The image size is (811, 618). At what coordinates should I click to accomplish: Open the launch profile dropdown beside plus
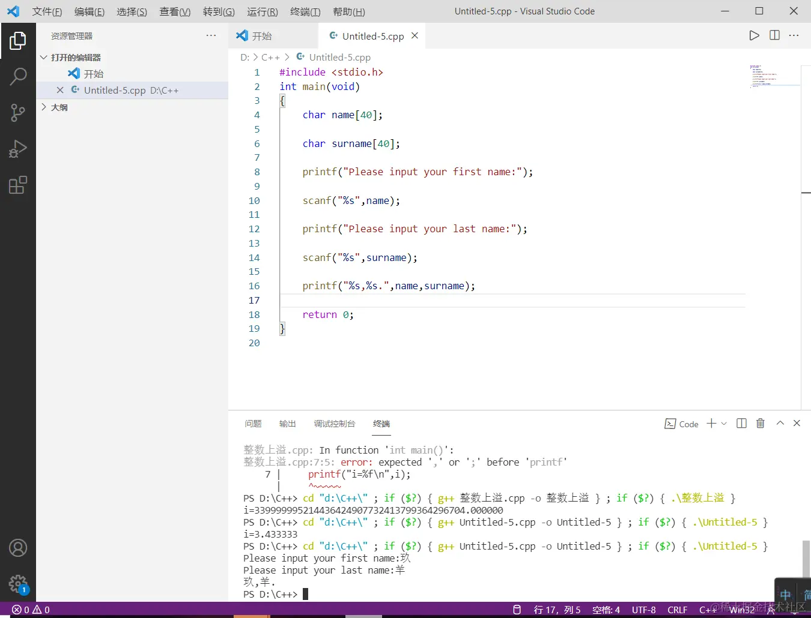(724, 423)
